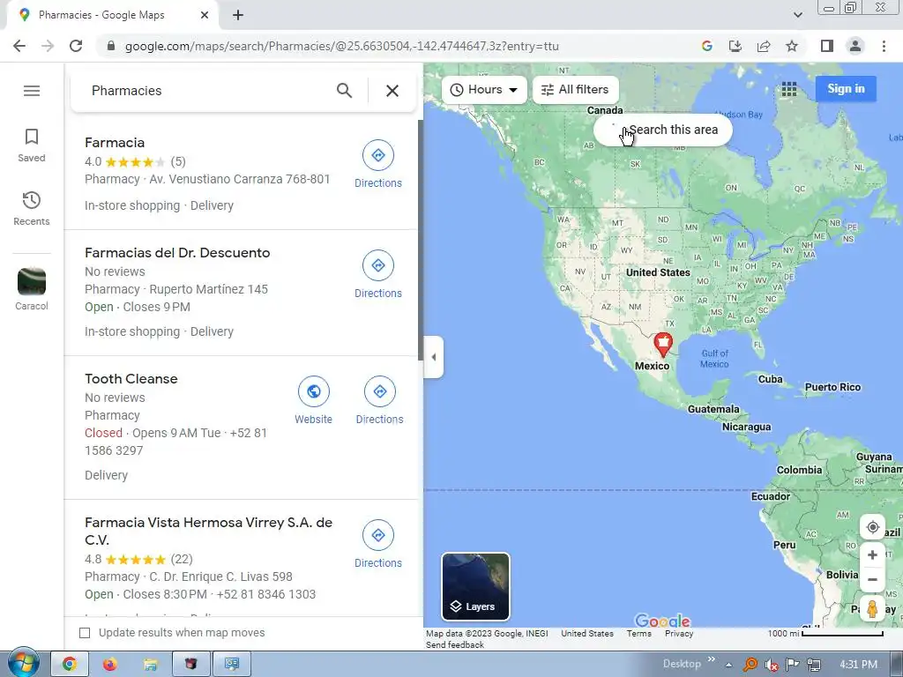Click the Google G icon in address bar
The width and height of the screenshot is (903, 677).
[x=707, y=46]
